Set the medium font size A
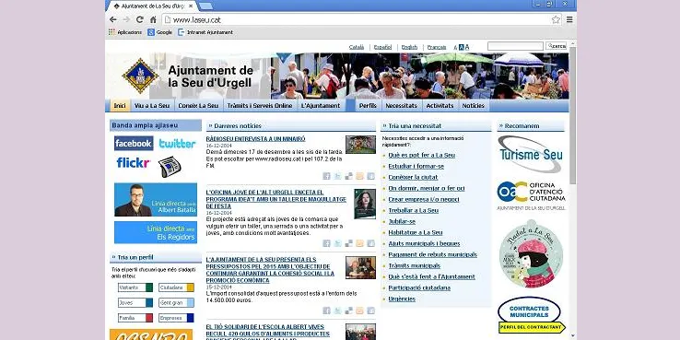This screenshot has height=340, width=680. [462, 47]
